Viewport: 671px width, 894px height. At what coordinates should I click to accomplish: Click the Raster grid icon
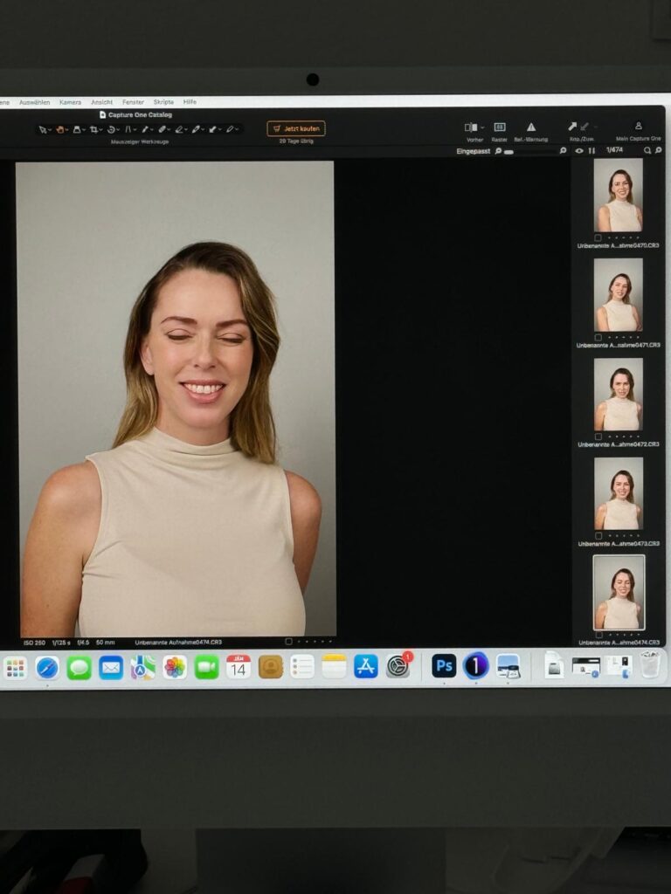coord(500,127)
